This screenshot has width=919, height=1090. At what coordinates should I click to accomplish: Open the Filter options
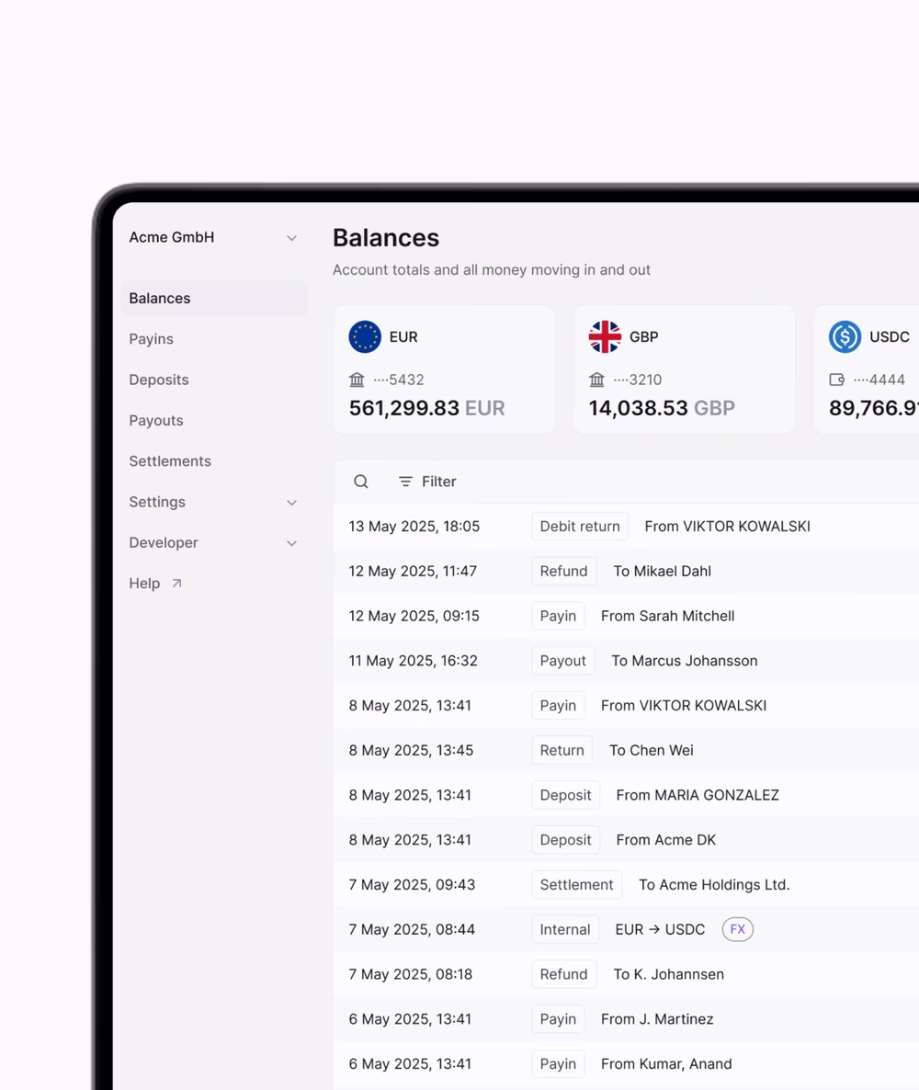coord(426,482)
